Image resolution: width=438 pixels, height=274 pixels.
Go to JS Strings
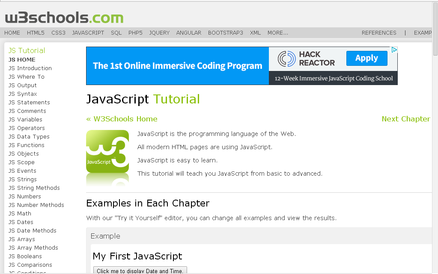pos(22,180)
